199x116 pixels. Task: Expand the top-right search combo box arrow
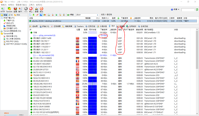tap(195, 10)
